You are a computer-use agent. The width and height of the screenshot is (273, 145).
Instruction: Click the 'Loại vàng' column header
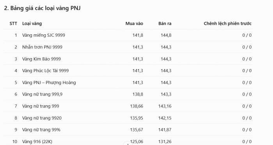(x=32, y=23)
